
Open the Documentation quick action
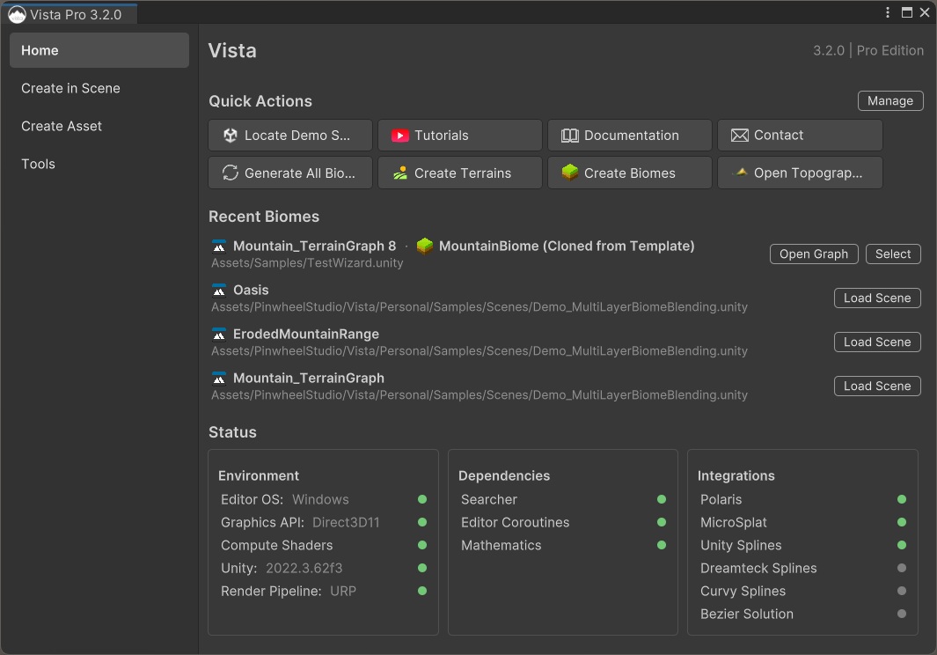point(630,136)
